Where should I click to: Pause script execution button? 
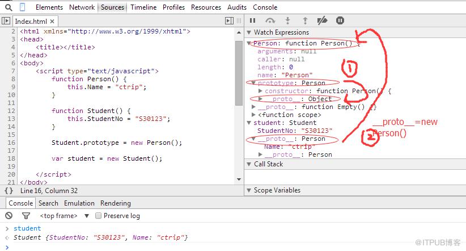pyautogui.click(x=253, y=20)
